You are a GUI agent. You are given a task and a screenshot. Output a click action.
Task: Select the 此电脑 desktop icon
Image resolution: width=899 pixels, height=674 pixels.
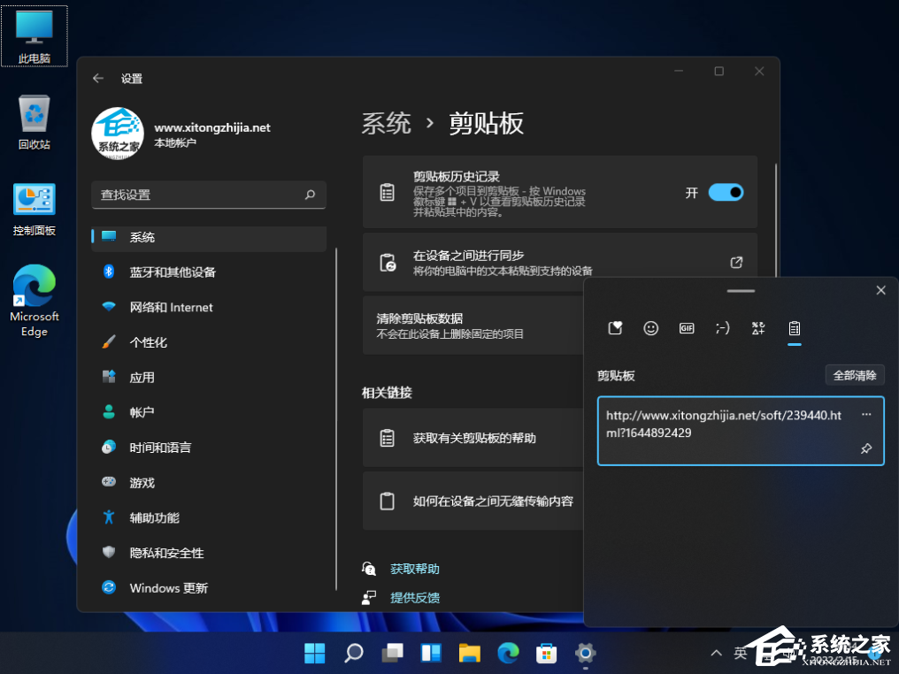35,36
